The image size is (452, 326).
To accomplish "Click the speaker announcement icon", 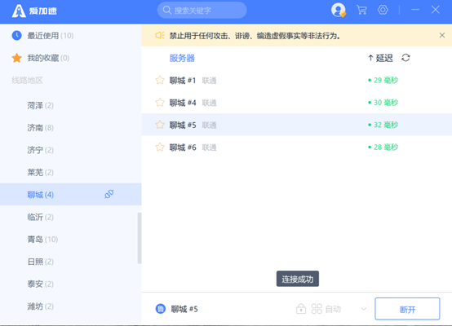I will (160, 35).
